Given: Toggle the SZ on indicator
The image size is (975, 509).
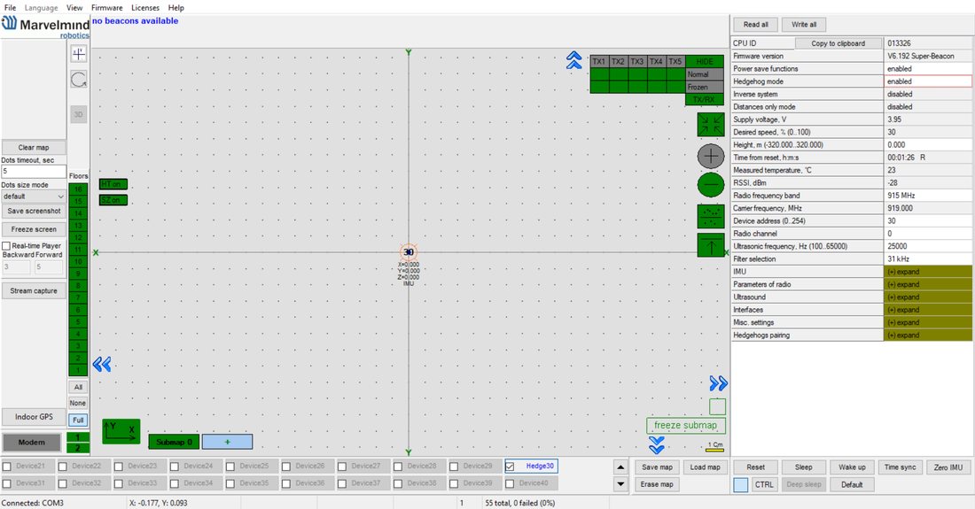Looking at the screenshot, I should (113, 200).
